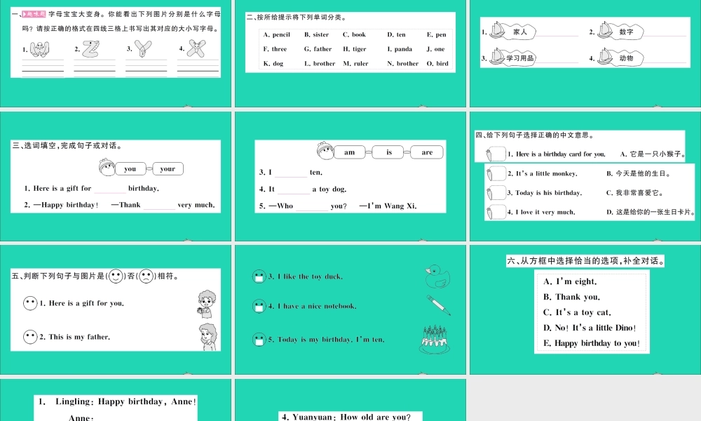The width and height of the screenshot is (701, 421).
Task: Click the 'is' word box
Action: 389,152
